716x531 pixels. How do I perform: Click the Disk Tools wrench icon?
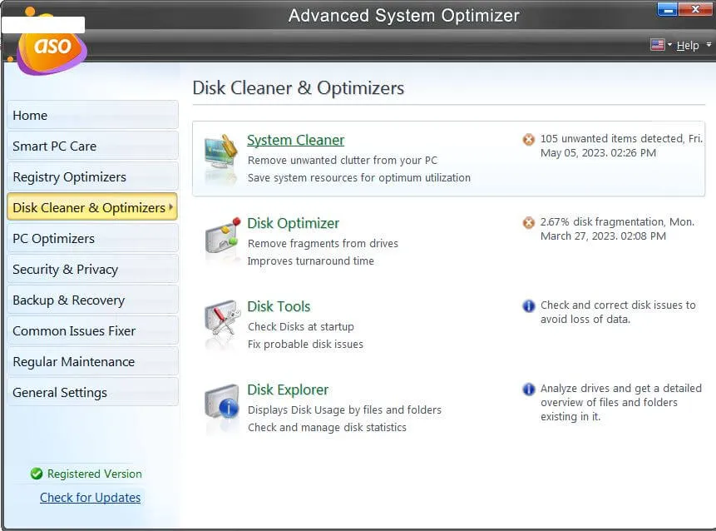[222, 319]
